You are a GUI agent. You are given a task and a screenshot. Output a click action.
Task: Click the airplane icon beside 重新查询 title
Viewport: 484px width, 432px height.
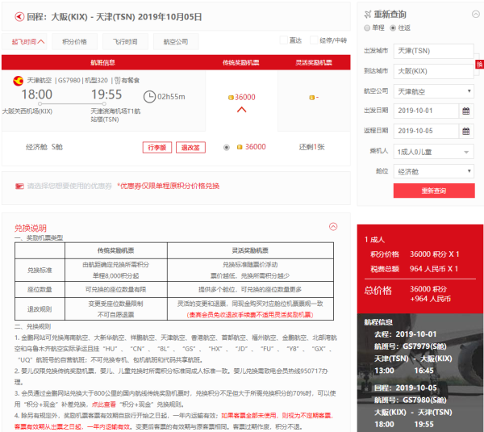tap(367, 15)
